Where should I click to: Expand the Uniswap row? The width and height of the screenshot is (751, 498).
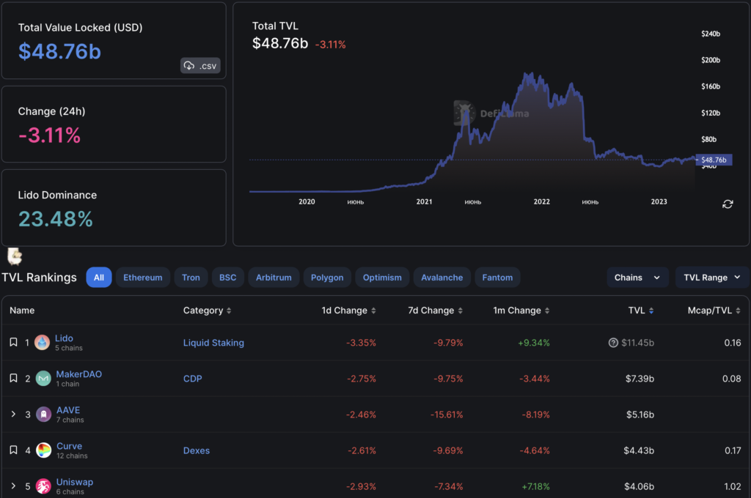[x=13, y=486]
